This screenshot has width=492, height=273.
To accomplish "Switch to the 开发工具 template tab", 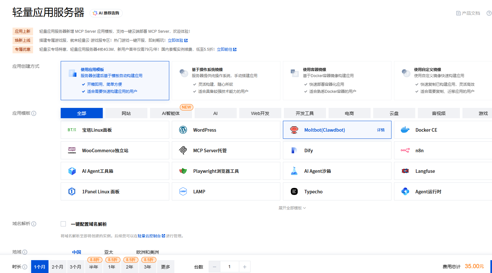I will click(x=305, y=113).
